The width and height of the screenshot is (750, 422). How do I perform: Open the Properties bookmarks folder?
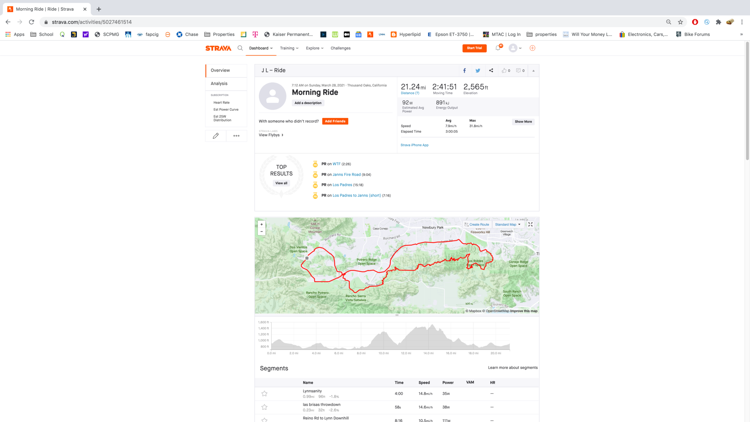coord(219,34)
